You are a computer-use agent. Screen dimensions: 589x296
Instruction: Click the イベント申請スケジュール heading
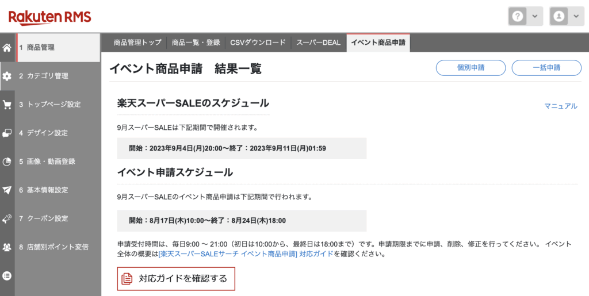(x=175, y=172)
